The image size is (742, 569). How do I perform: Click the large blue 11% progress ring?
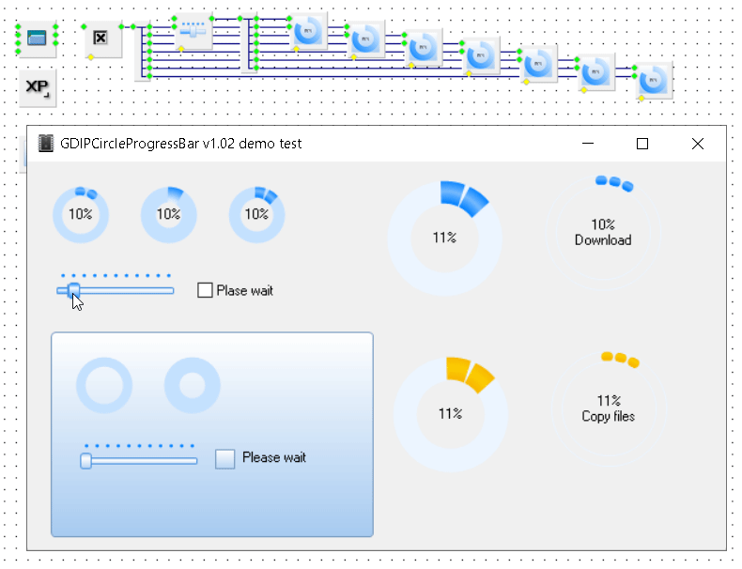click(x=444, y=238)
